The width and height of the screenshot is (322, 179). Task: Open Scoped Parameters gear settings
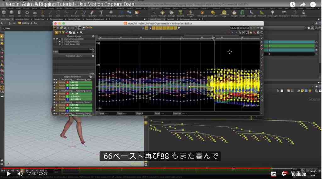(91, 77)
